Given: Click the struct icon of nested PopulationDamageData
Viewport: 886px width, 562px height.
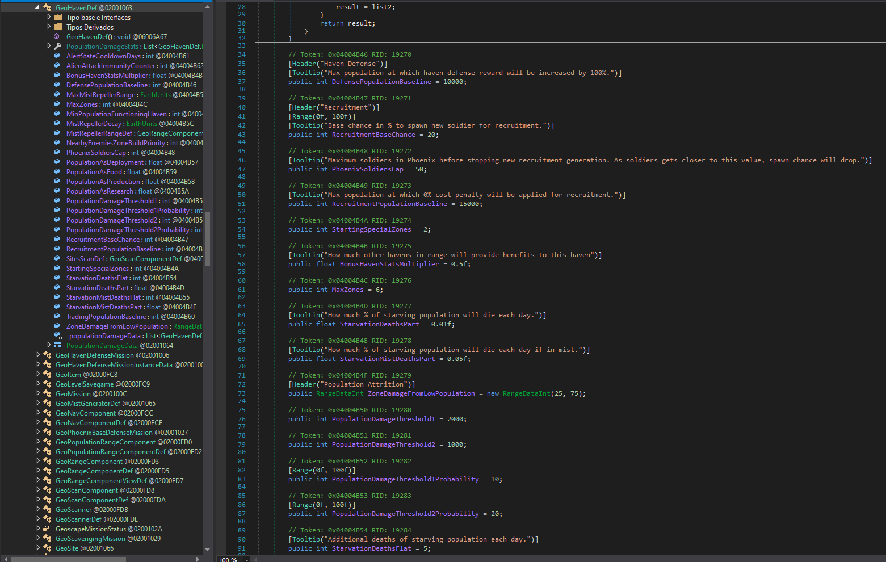Looking at the screenshot, I should pos(57,345).
